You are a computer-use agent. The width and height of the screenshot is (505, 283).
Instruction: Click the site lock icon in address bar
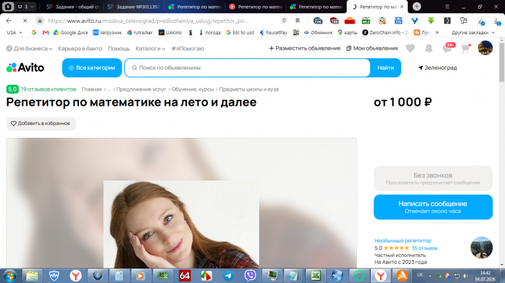[x=39, y=20]
